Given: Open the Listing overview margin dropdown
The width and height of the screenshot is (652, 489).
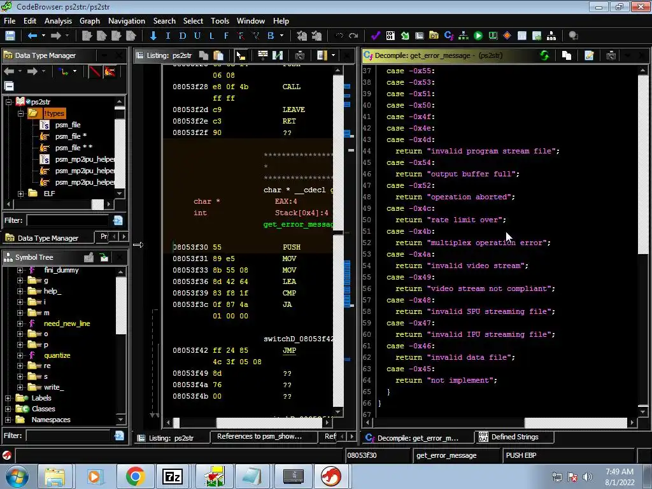Looking at the screenshot, I should [333, 55].
